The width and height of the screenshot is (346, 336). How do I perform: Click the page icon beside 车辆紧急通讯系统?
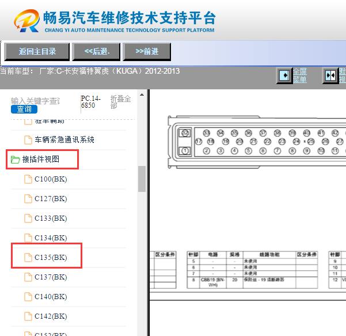(x=28, y=140)
